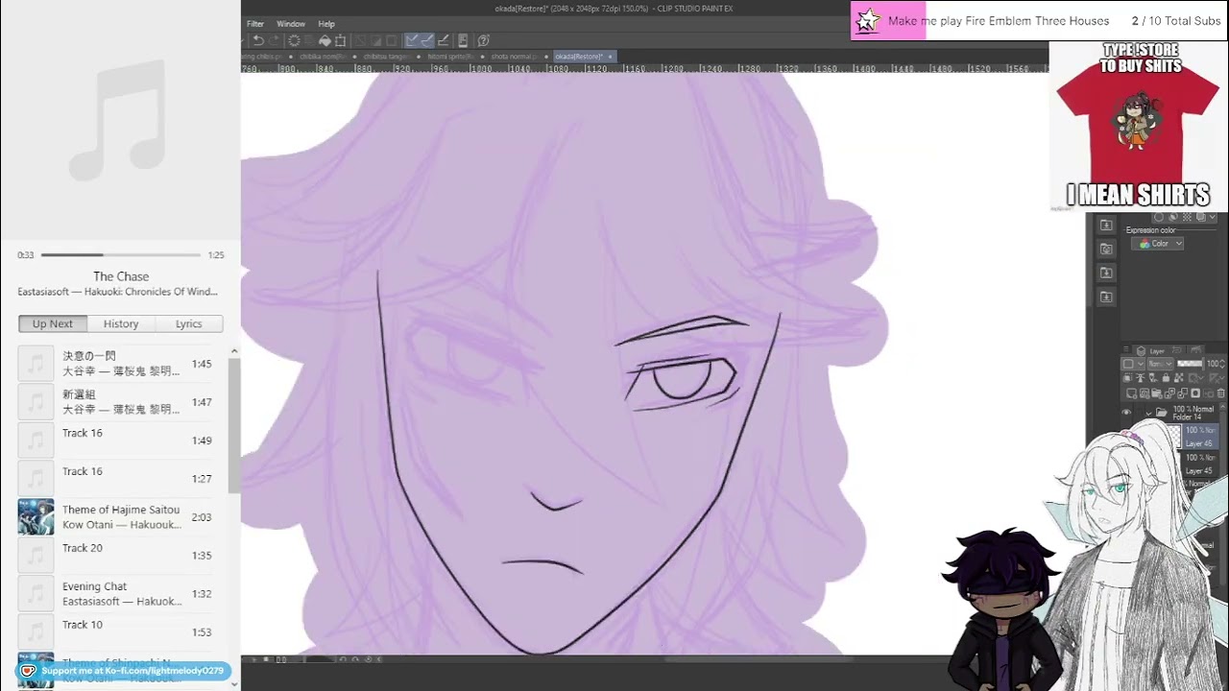Open Layer Property effects dropdown arrow
The image size is (1229, 691).
click(x=1213, y=217)
